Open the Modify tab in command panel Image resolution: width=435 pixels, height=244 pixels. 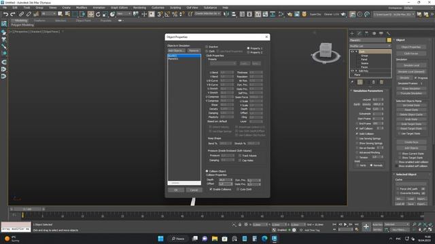[360, 33]
